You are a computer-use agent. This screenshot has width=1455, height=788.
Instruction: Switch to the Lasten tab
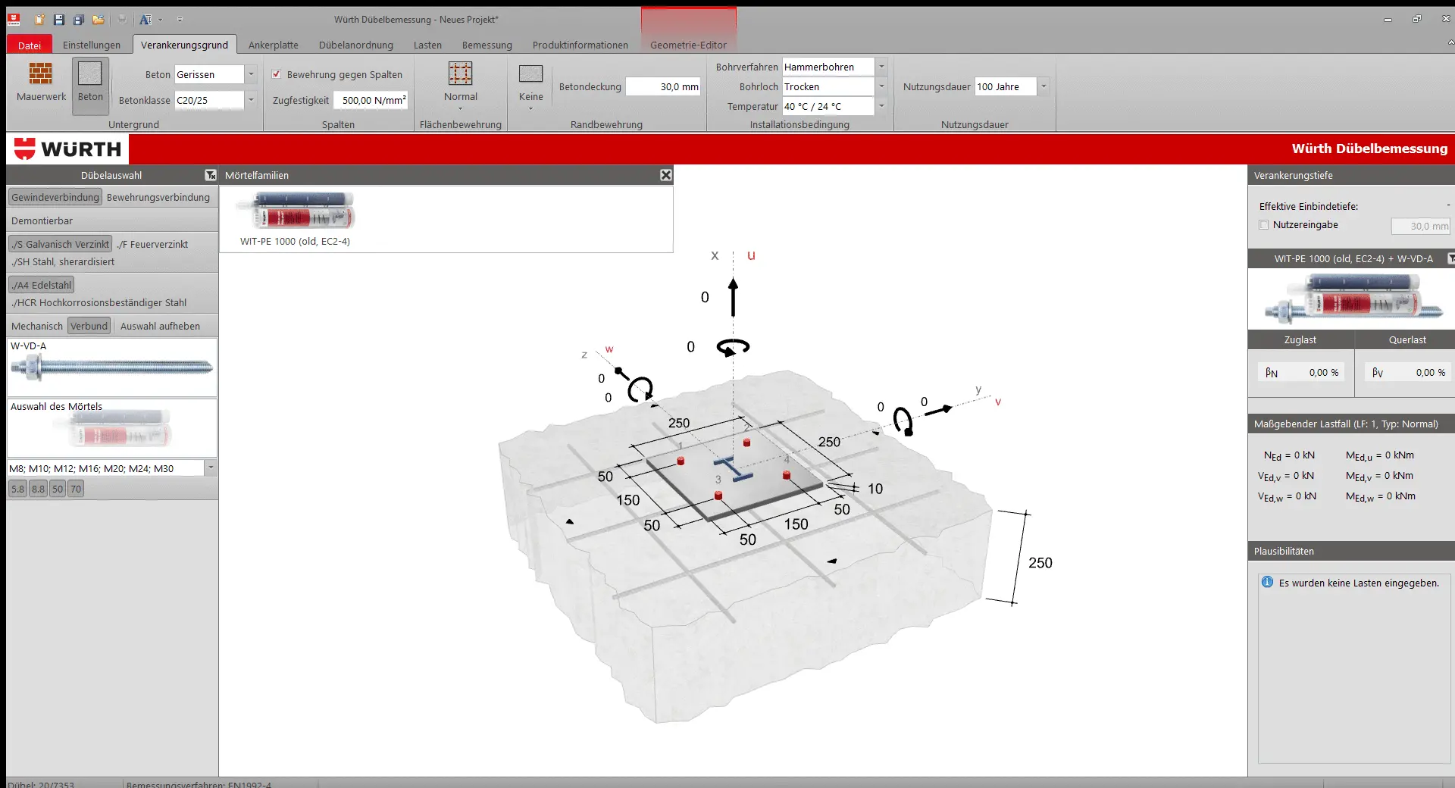point(427,45)
